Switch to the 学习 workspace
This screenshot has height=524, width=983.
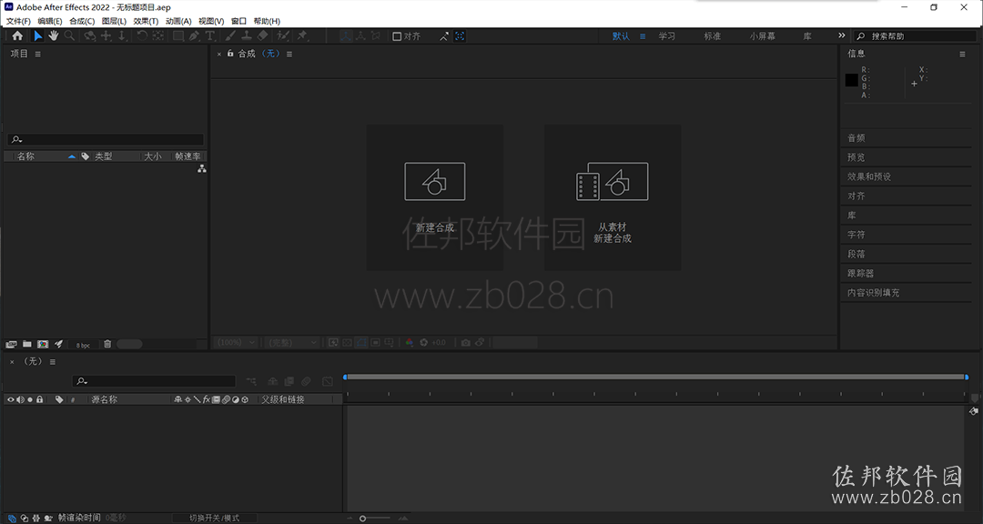(666, 36)
